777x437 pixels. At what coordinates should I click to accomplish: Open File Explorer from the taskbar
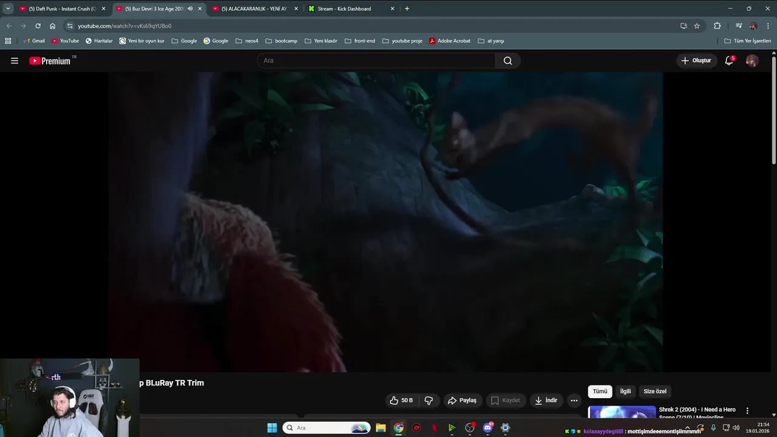point(381,428)
